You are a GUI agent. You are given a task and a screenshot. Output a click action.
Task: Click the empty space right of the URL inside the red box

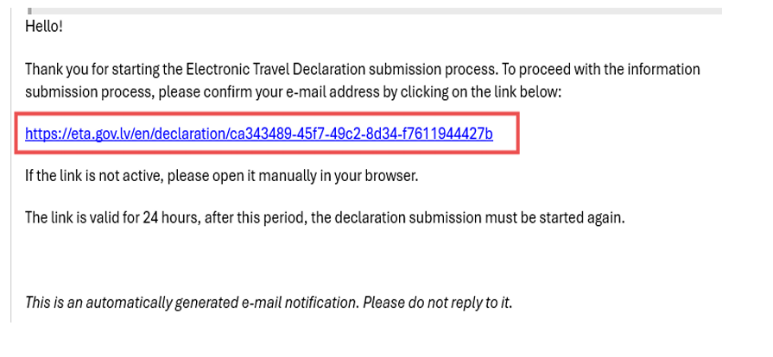coord(505,134)
